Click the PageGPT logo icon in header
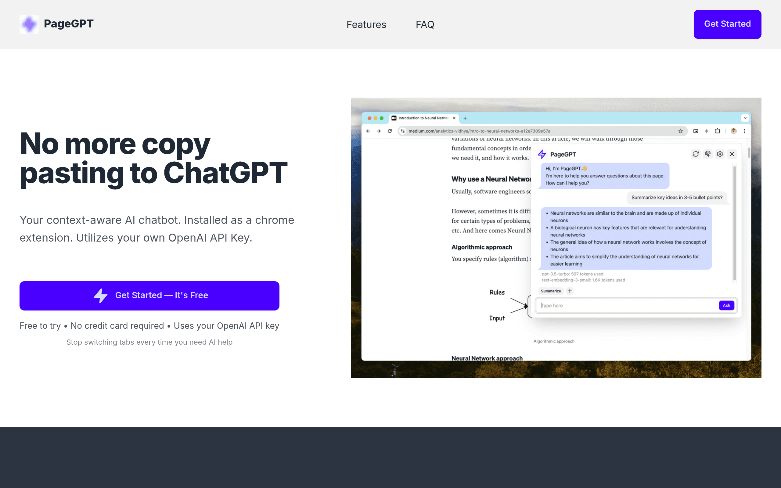 [29, 24]
